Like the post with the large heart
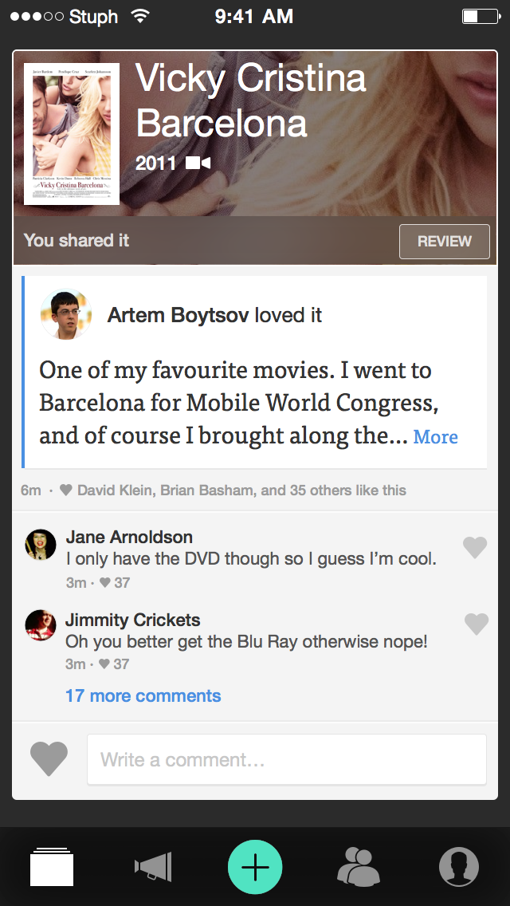510x906 pixels. click(x=49, y=758)
